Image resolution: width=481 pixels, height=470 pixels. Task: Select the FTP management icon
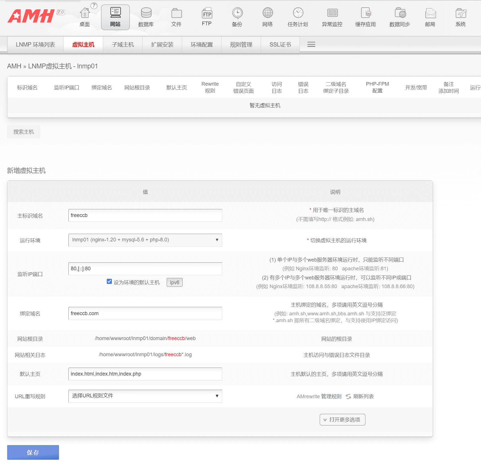click(x=207, y=16)
